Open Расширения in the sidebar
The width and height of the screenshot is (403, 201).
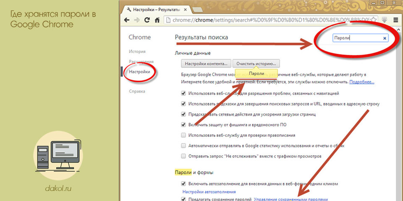coord(141,62)
